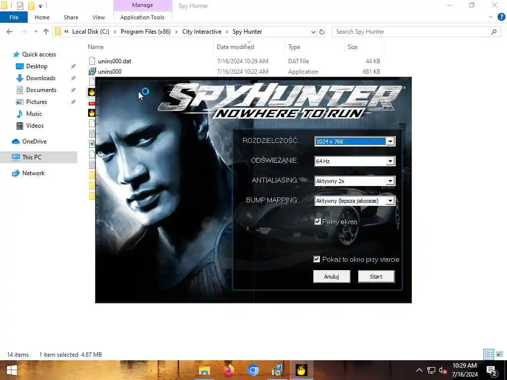Sort by the Type column header

click(294, 47)
